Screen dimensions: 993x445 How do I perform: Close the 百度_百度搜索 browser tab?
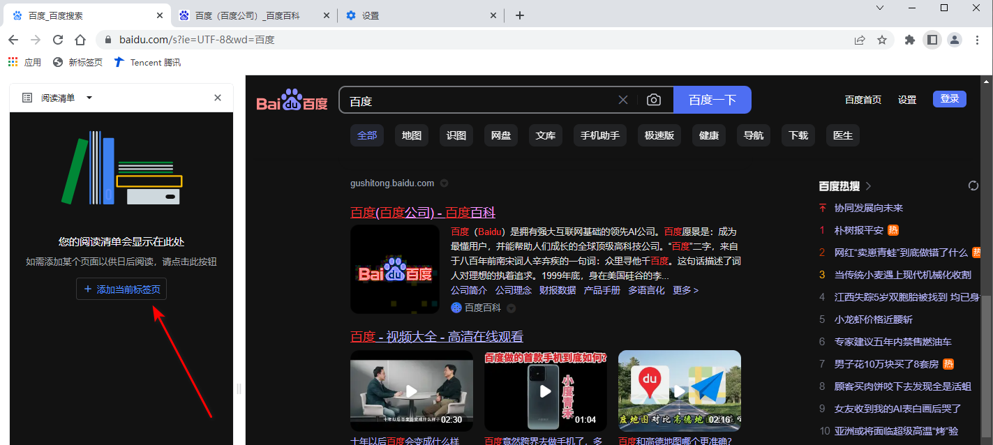click(160, 15)
